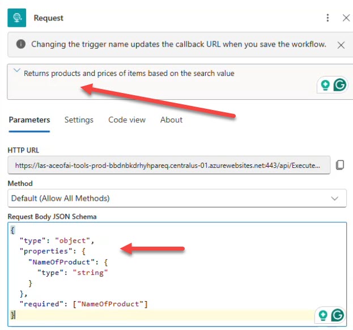This screenshot has width=353, height=330.
Task: Click the Grammarly icon in description box
Action: (x=339, y=84)
